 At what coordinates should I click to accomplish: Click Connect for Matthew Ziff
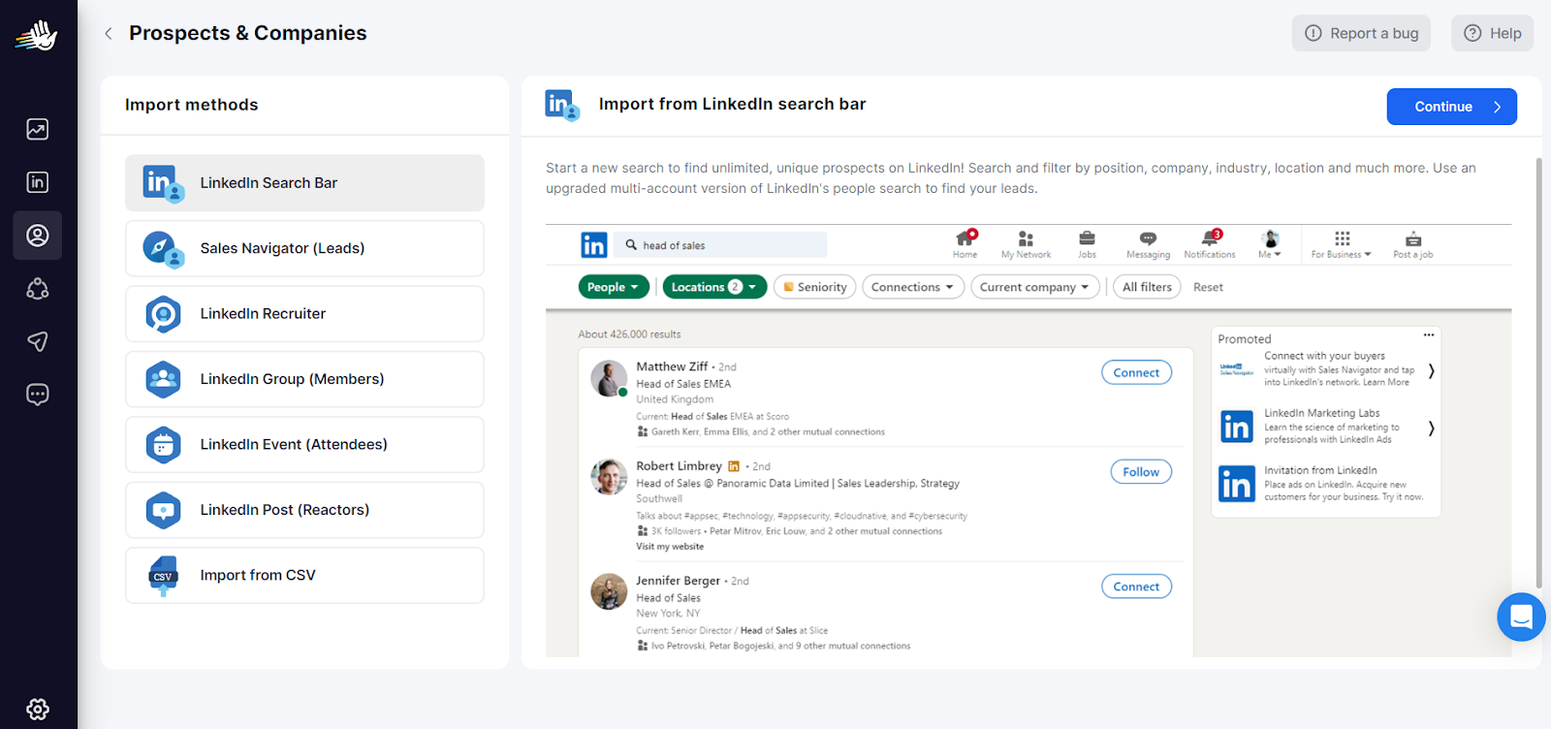1136,372
